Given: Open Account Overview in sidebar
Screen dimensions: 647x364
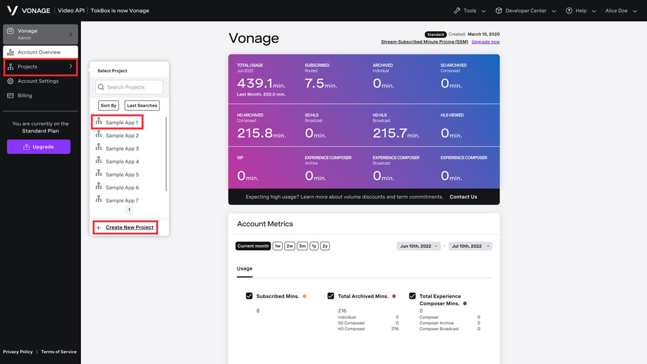Looking at the screenshot, I should 40,52.
